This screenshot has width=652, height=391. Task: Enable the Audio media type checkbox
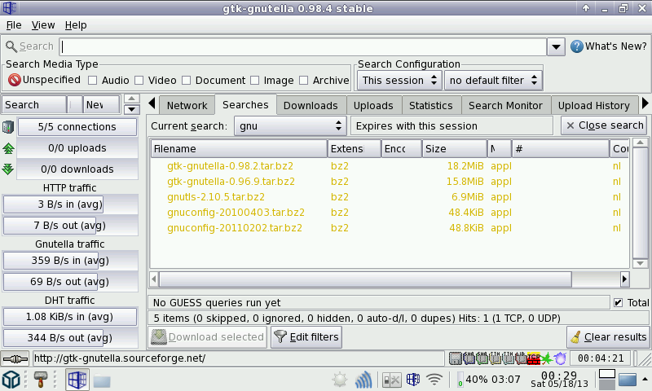(93, 81)
